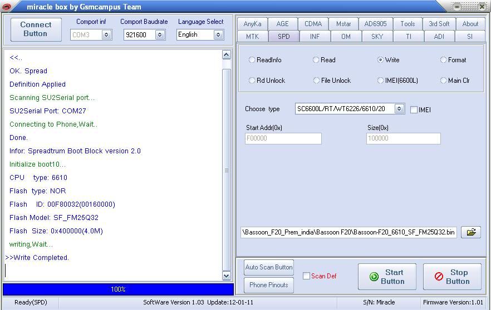Switch to the SI tab
This screenshot has width=491, height=310.
470,37
